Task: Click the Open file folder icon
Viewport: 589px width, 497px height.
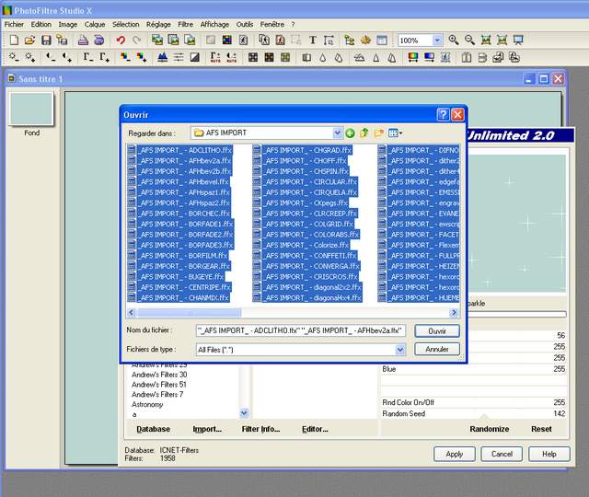Action: pyautogui.click(x=29, y=40)
